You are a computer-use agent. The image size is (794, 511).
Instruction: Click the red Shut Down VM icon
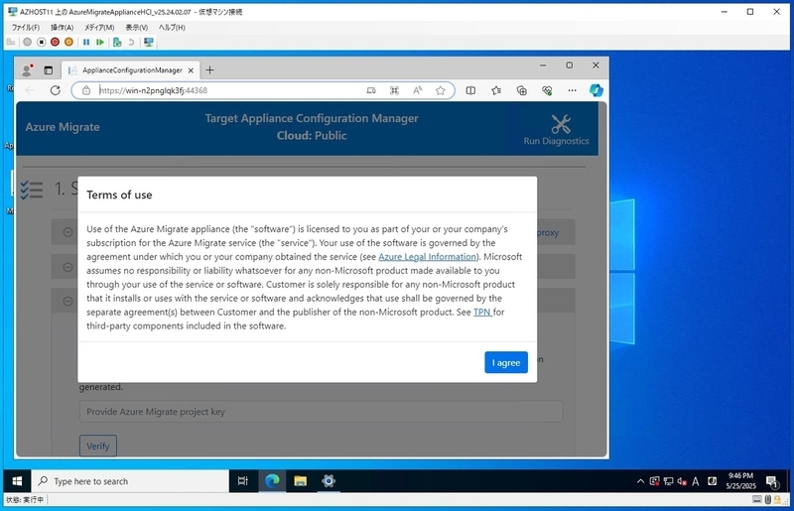(x=56, y=42)
